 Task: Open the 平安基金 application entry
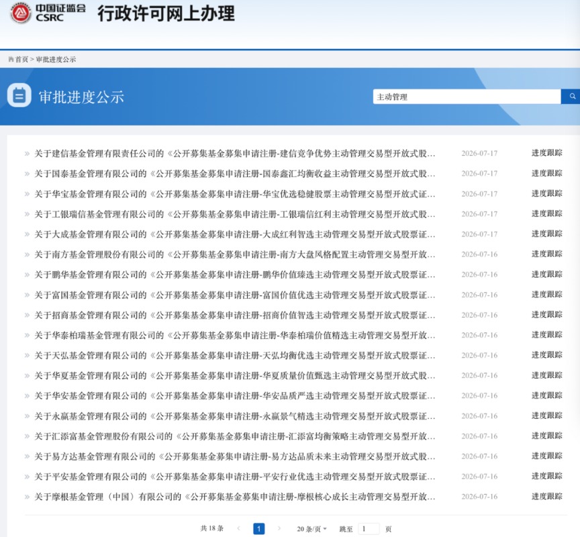click(x=235, y=477)
